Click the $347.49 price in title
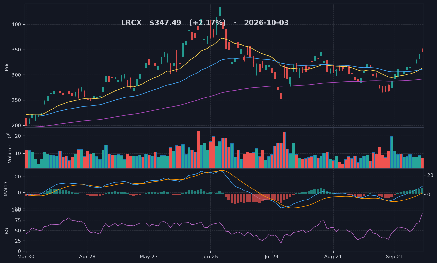 coord(165,23)
